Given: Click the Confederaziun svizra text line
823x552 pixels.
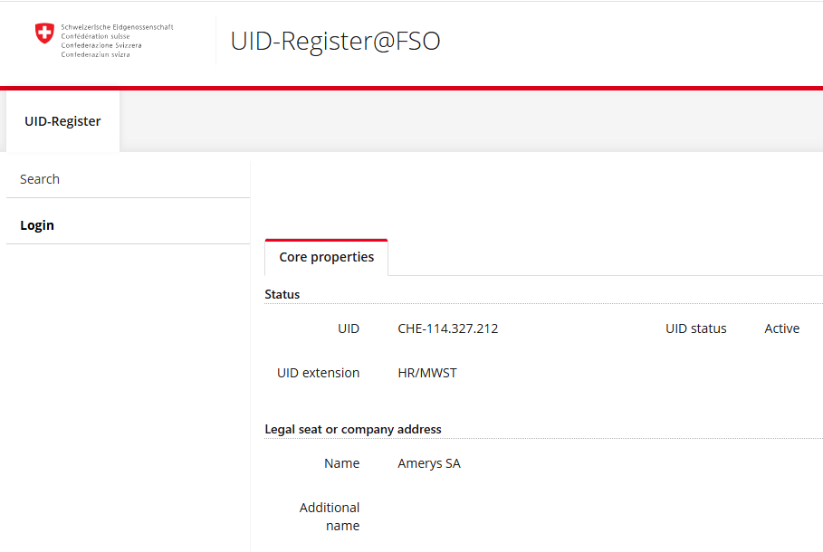Looking at the screenshot, I should [x=95, y=54].
